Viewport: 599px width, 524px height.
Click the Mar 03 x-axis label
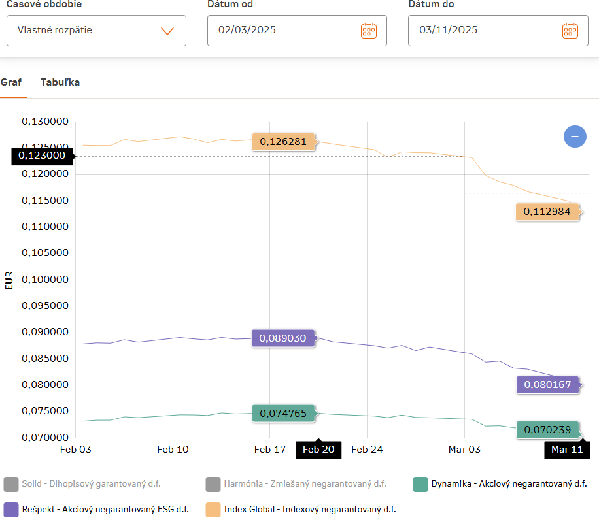click(x=464, y=450)
